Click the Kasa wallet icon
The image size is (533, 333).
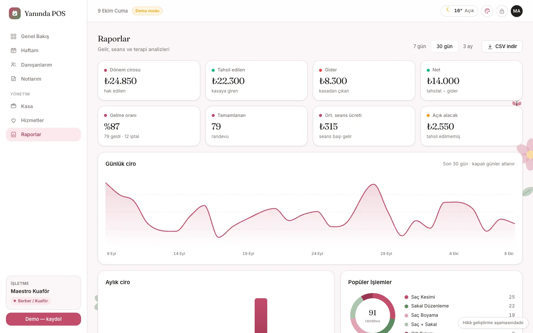(14, 106)
